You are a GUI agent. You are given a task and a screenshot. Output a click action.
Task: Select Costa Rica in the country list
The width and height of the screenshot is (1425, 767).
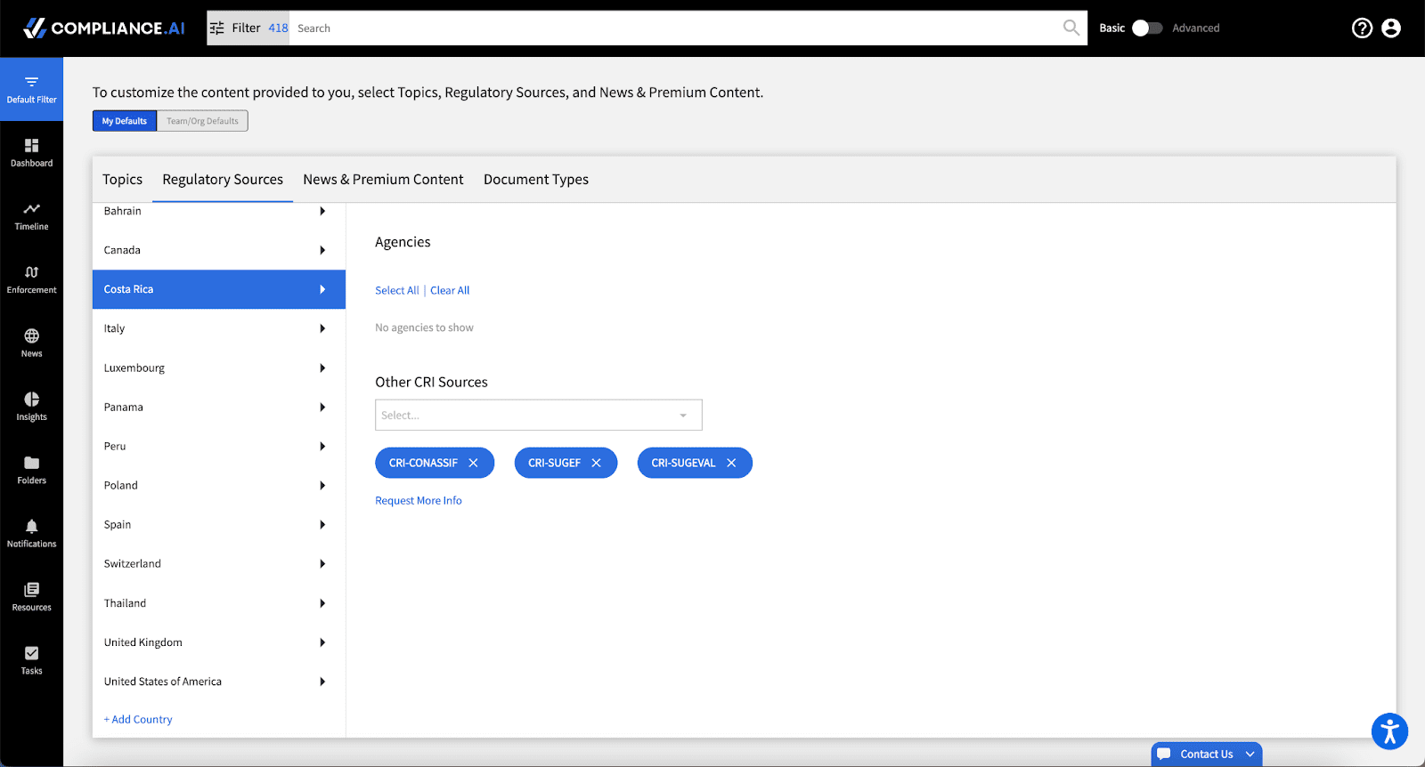pyautogui.click(x=219, y=289)
